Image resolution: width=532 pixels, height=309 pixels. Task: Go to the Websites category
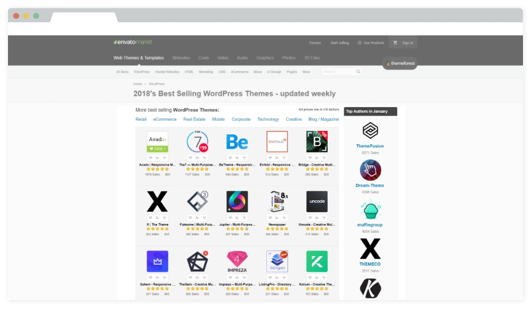(181, 57)
